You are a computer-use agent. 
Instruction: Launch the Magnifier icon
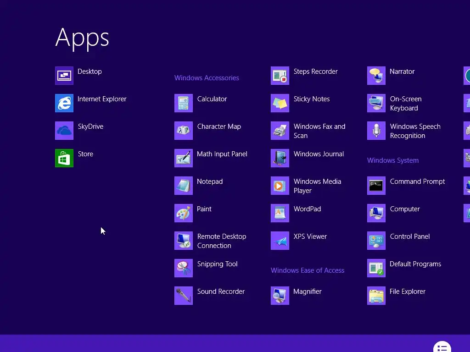(280, 296)
